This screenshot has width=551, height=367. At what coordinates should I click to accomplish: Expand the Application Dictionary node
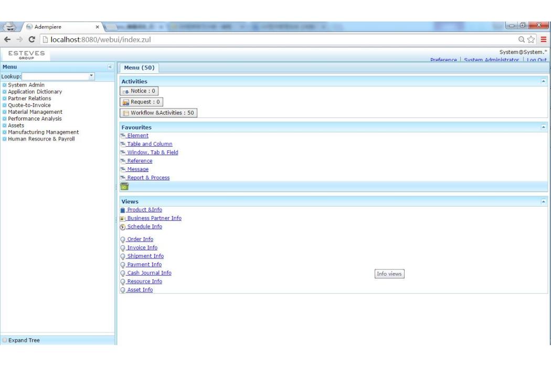(5, 92)
